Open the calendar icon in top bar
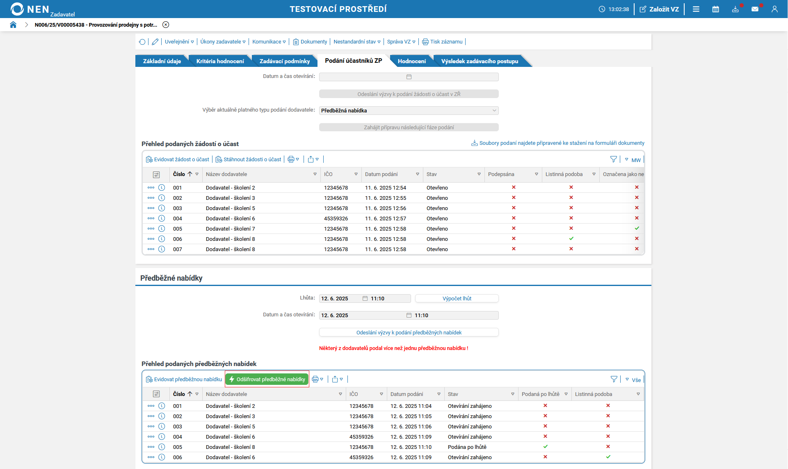Image resolution: width=788 pixels, height=469 pixels. (715, 9)
